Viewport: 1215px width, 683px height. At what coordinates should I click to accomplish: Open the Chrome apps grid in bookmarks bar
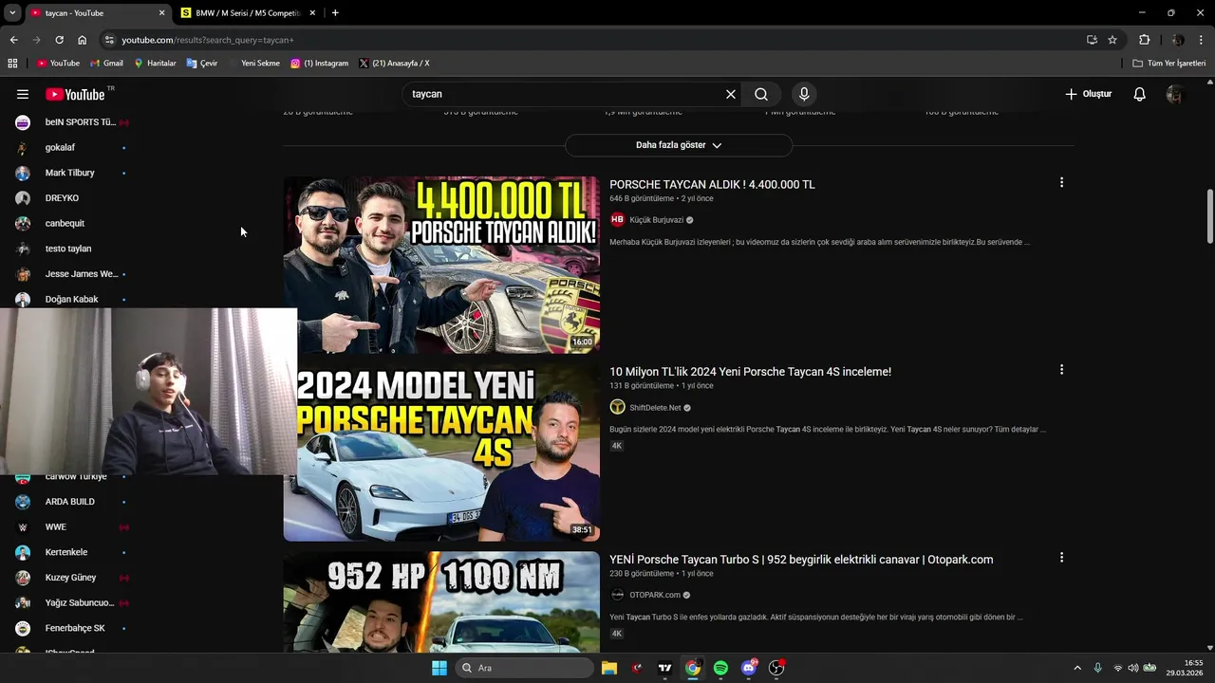pos(12,64)
